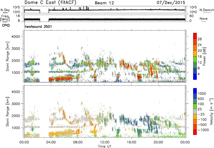Click the "18" frequency axis tick label

click(18, 16)
